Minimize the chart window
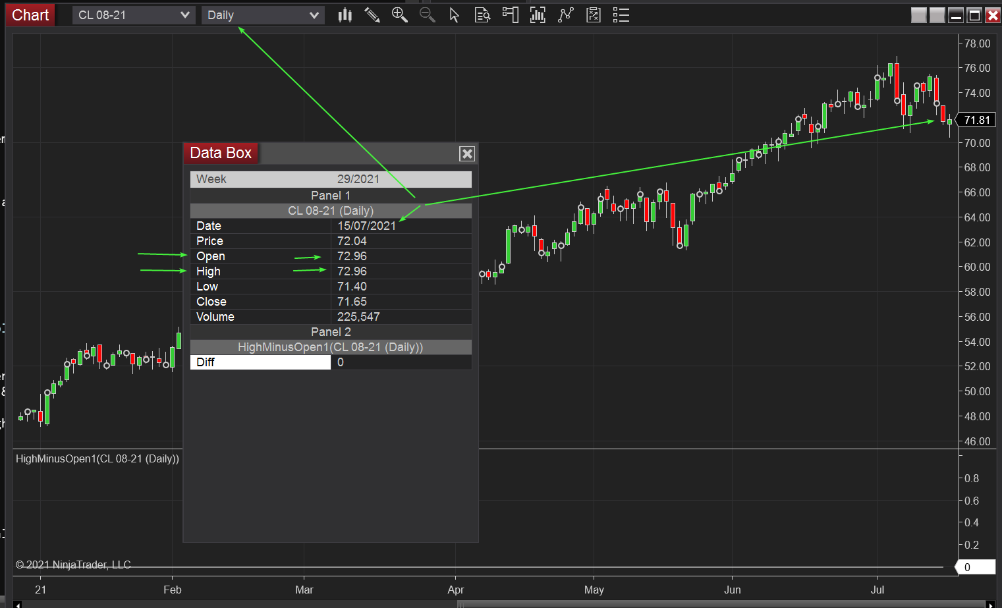Image resolution: width=1002 pixels, height=608 pixels. coord(955,15)
